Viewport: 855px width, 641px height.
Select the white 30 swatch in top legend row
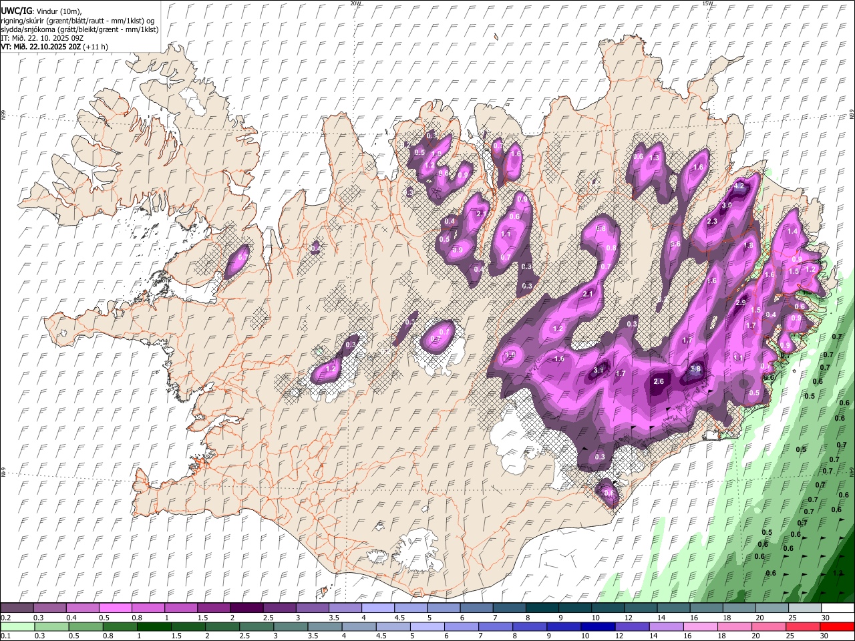point(838,608)
